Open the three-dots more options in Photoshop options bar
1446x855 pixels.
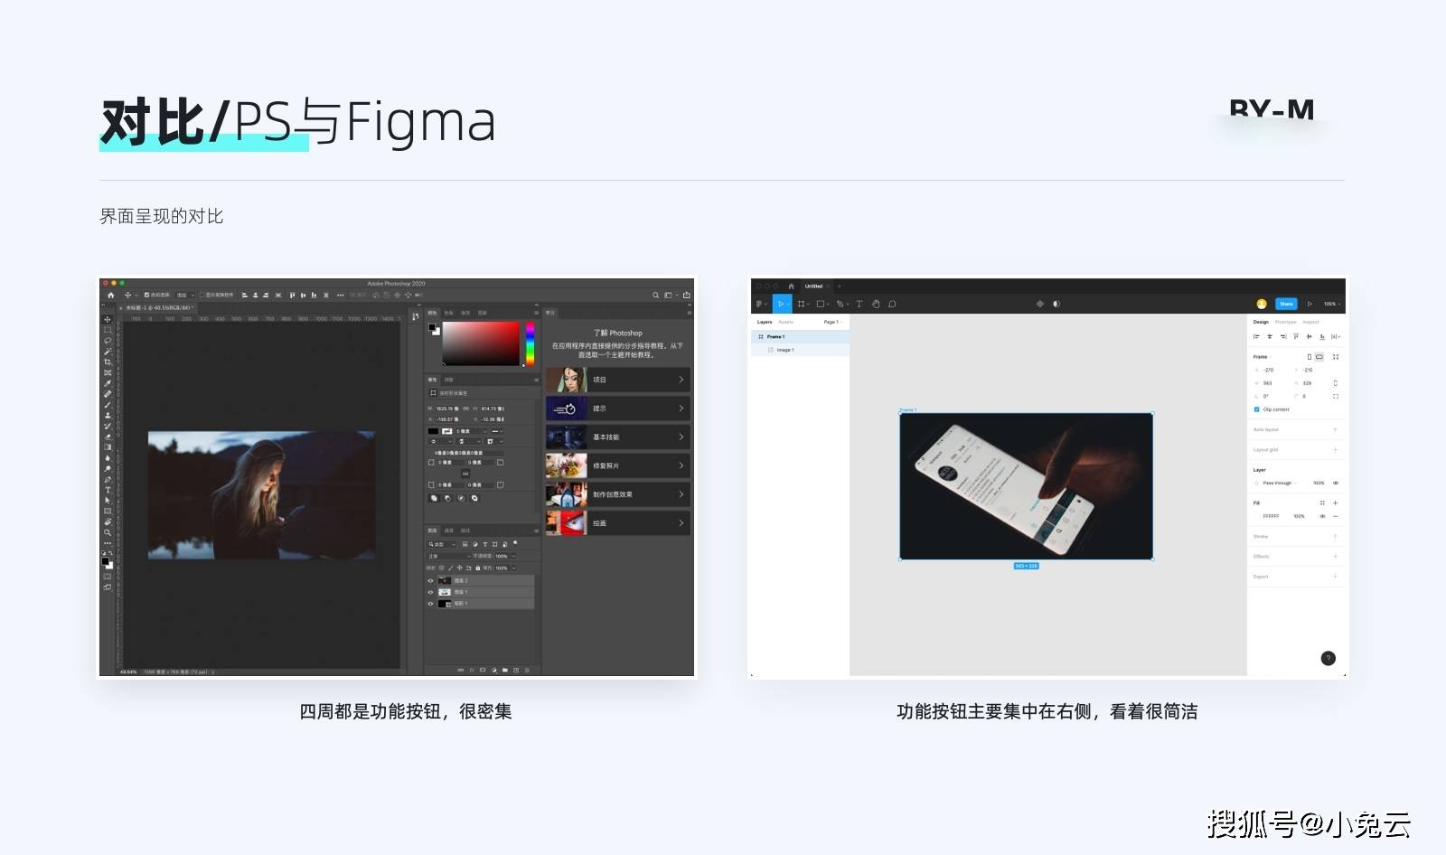pyautogui.click(x=340, y=295)
